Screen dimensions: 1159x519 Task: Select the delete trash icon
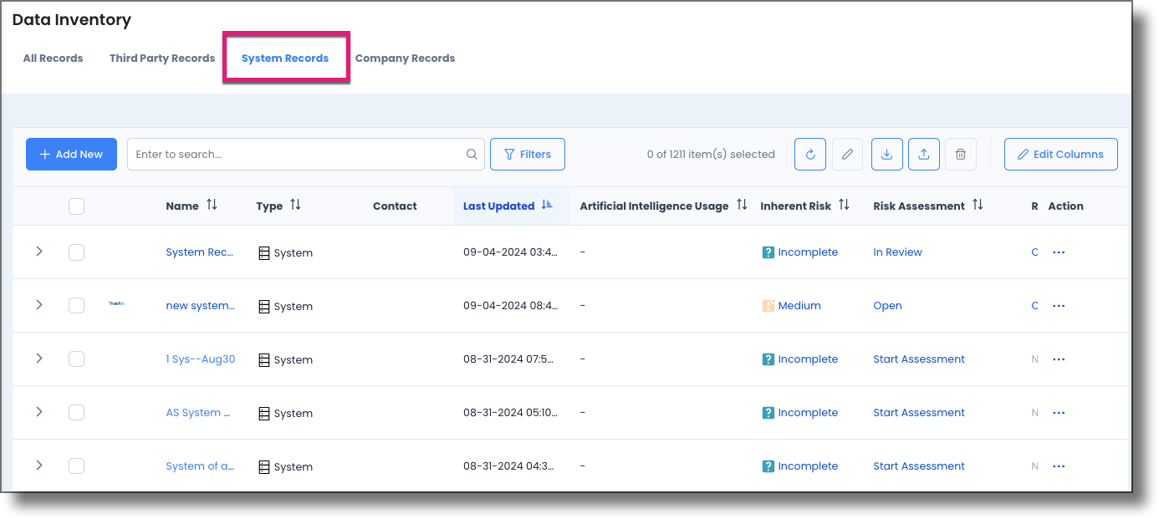coord(960,154)
